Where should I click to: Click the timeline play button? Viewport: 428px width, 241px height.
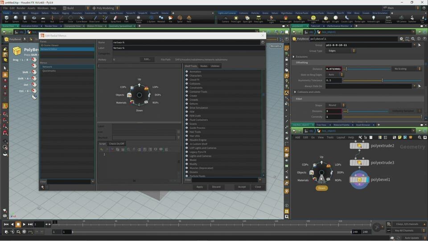pos(24,224)
